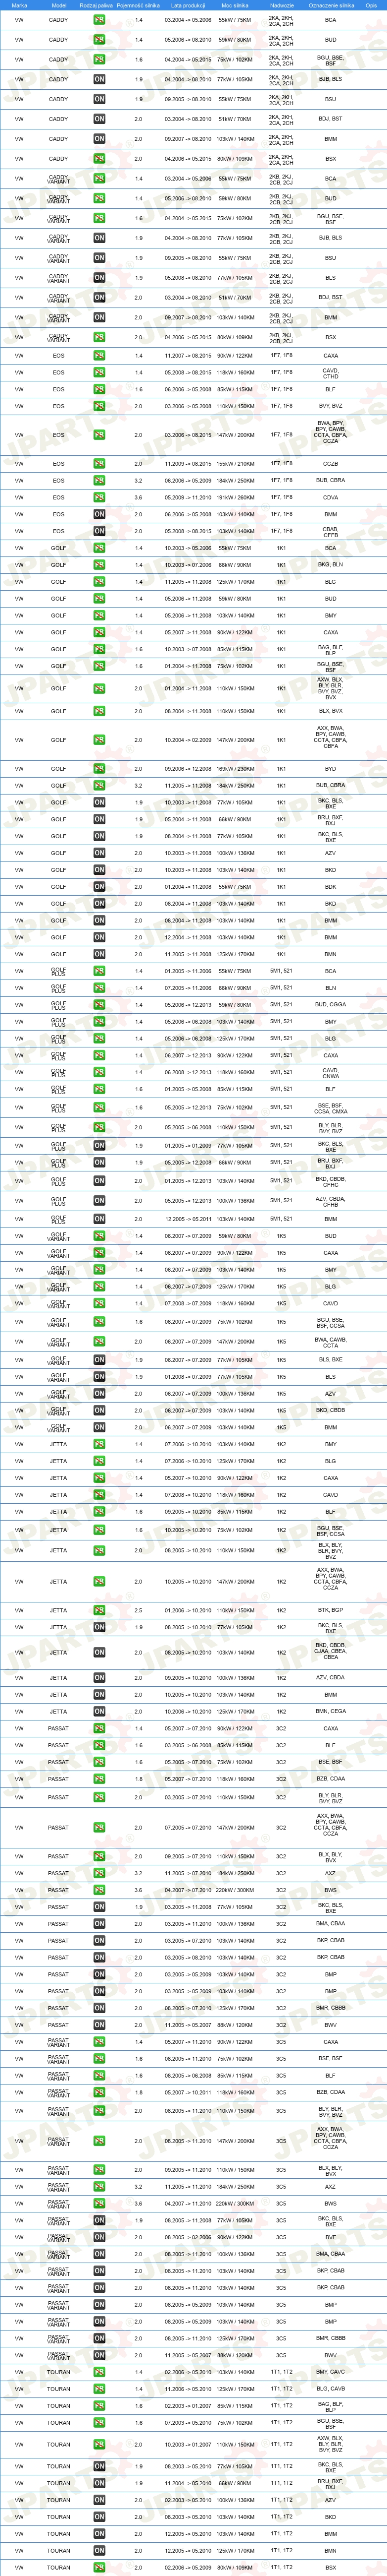The height and width of the screenshot is (2576, 387).
Task: Select the engine code cell BTK, BGP
Action: click(x=330, y=1611)
